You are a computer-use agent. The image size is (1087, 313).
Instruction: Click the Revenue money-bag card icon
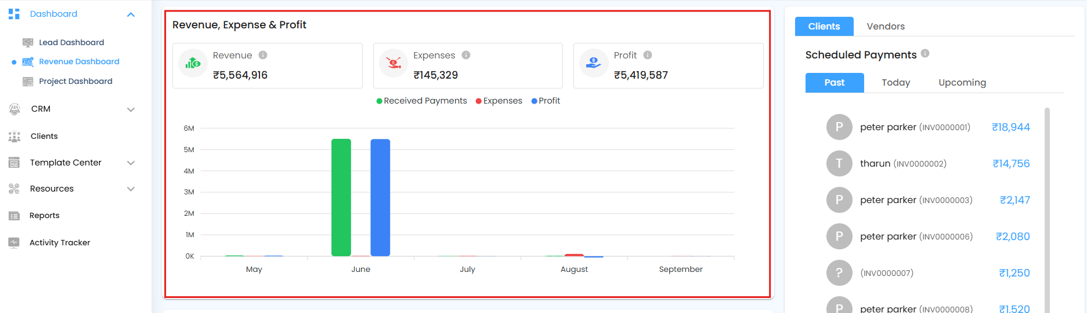pyautogui.click(x=193, y=63)
